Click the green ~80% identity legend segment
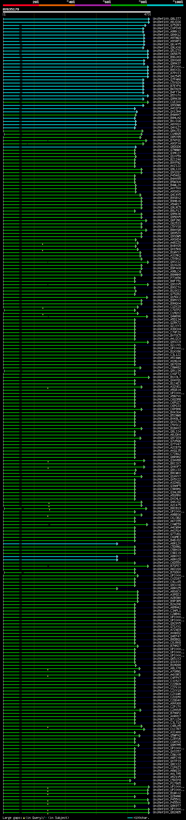This screenshot has height=820, width=186. point(129,5)
